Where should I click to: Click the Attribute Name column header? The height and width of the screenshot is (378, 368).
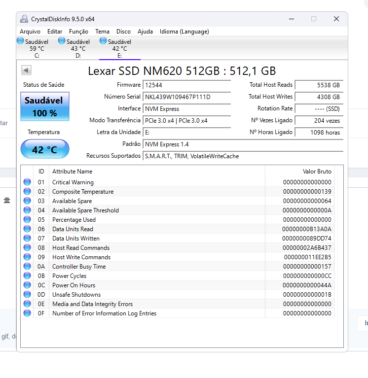[157, 172]
